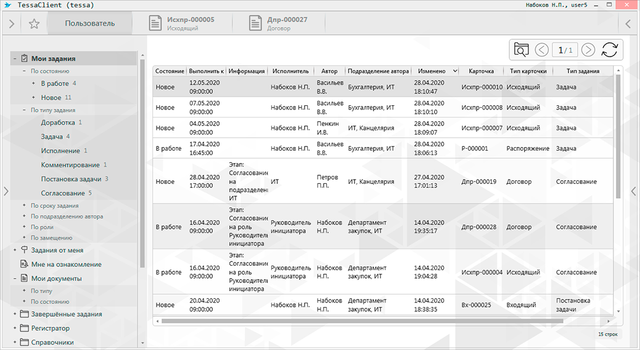Sort by the Изменено column header
The width and height of the screenshot is (640, 350).
(431, 71)
